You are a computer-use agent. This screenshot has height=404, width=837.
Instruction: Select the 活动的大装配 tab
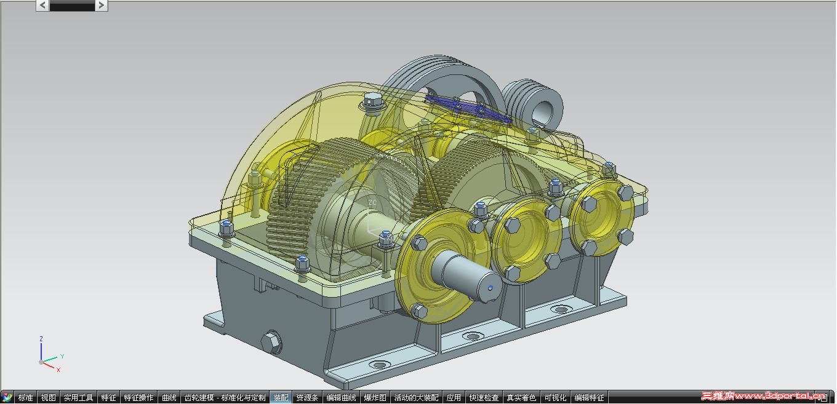point(417,398)
